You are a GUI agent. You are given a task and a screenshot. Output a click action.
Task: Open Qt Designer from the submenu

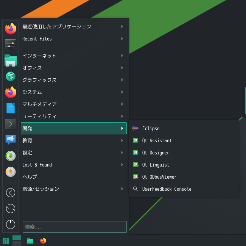(x=184, y=153)
